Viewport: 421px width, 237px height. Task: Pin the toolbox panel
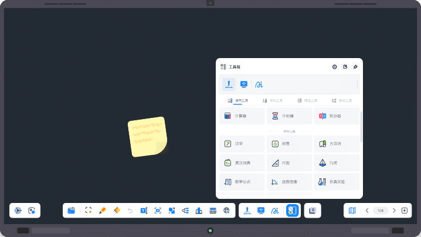[x=355, y=67]
